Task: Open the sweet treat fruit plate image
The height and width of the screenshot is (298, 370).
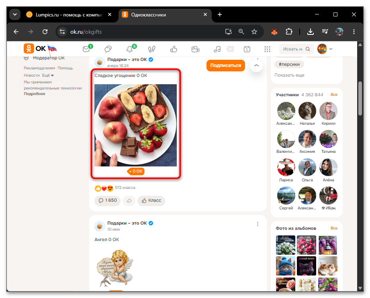Action: point(135,125)
